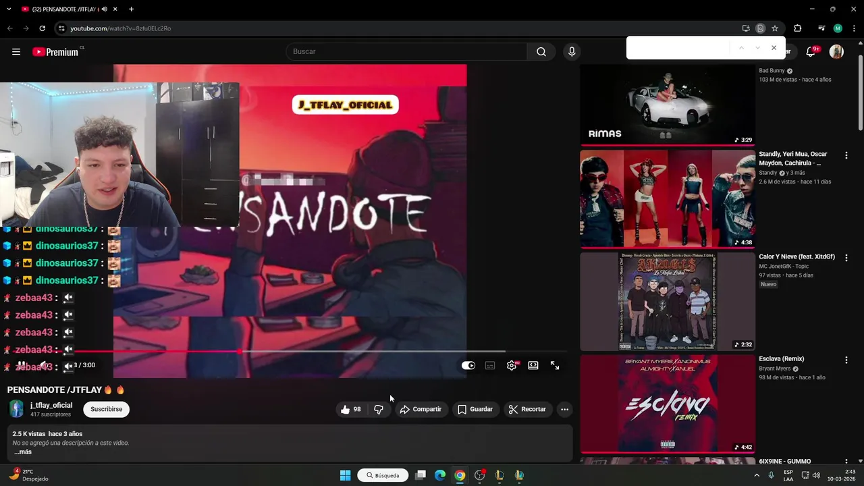Open options for Standly, Yeri Mua video

pyautogui.click(x=846, y=155)
